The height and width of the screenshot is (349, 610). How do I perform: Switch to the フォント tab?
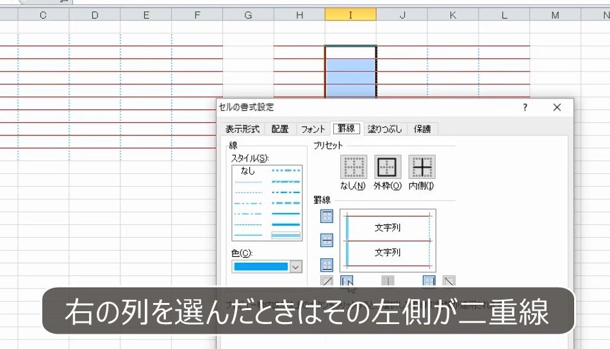tap(313, 129)
